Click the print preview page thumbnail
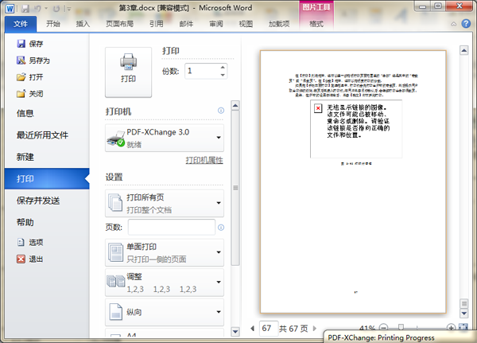This screenshot has height=343, width=477. coord(353,182)
